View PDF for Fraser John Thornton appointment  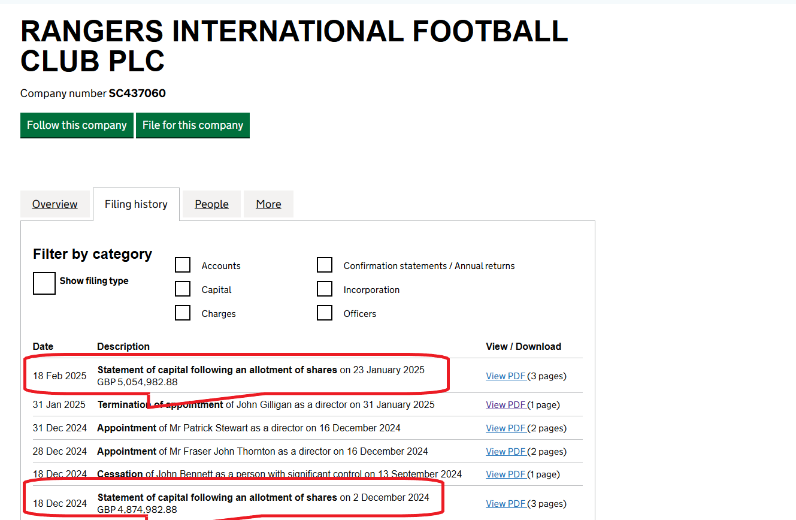(x=506, y=452)
